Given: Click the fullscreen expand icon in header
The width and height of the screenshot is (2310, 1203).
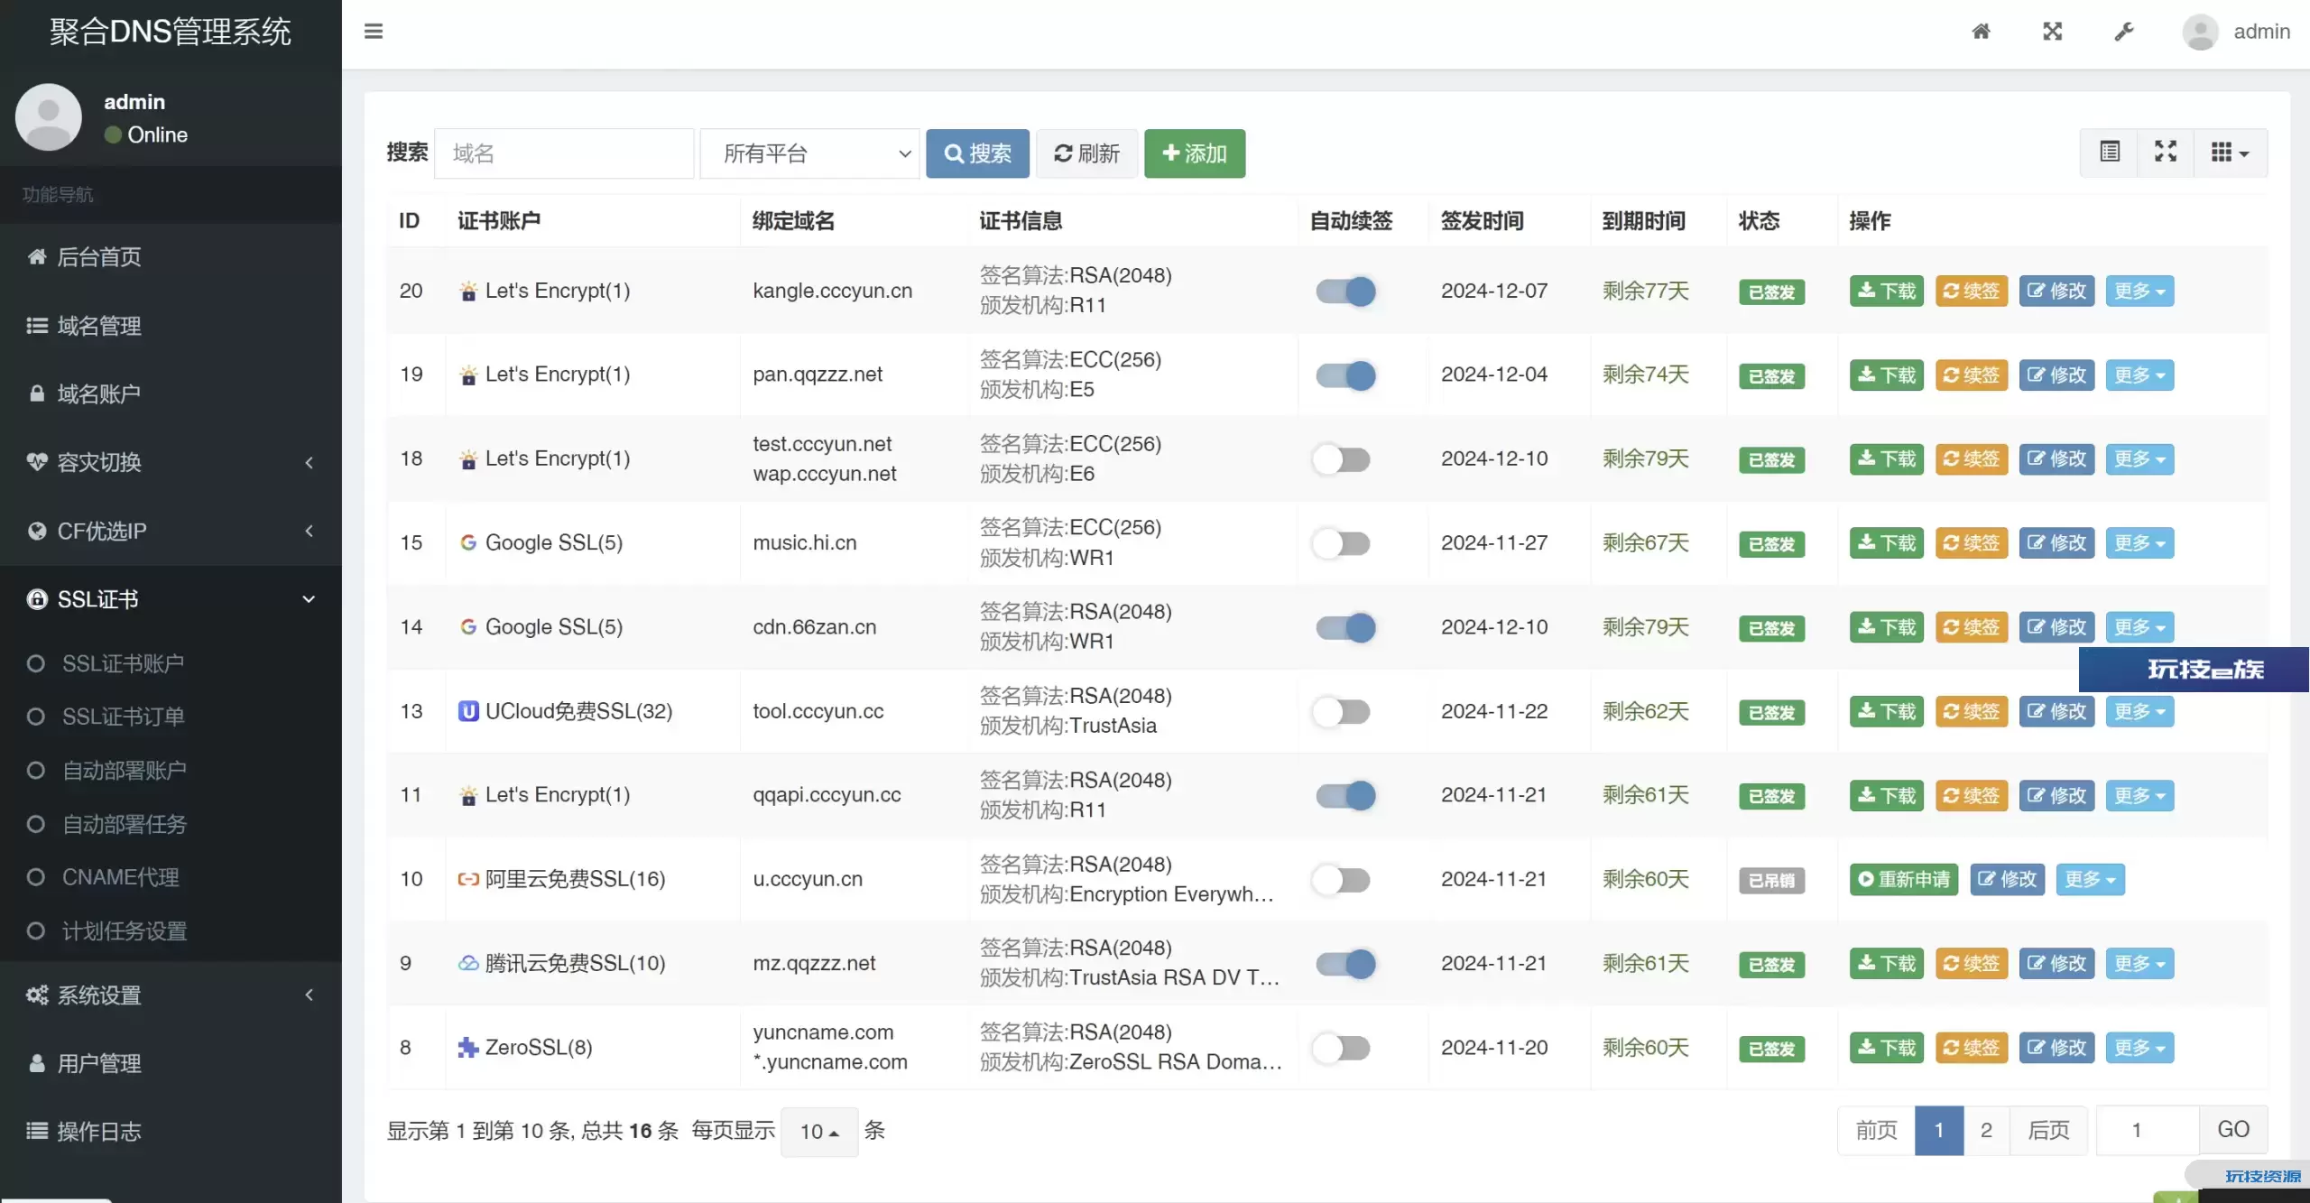Looking at the screenshot, I should click(x=2053, y=32).
